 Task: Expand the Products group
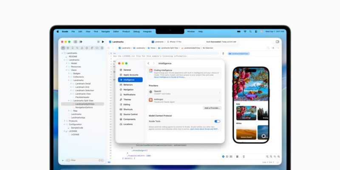point(65,121)
